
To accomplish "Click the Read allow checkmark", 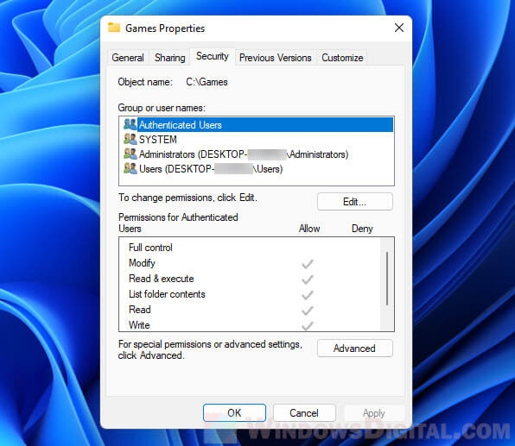I will [308, 311].
